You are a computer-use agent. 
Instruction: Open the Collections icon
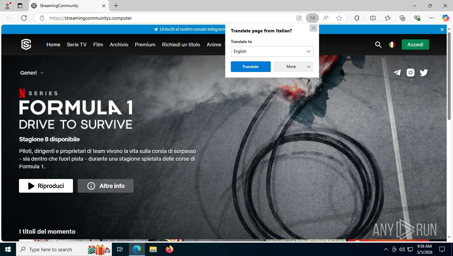click(402, 18)
